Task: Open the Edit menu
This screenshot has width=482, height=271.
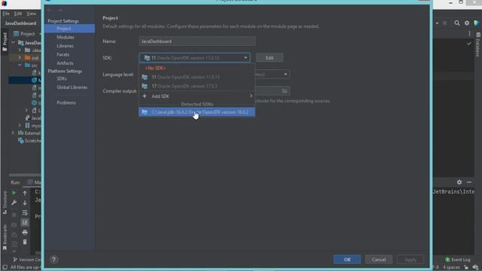Action: click(x=18, y=14)
